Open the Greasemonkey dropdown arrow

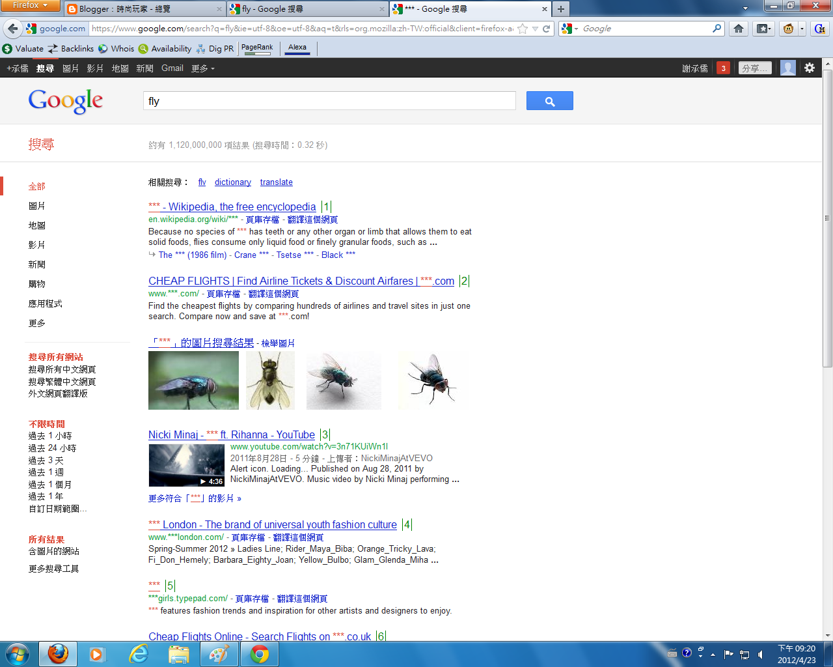pos(802,29)
